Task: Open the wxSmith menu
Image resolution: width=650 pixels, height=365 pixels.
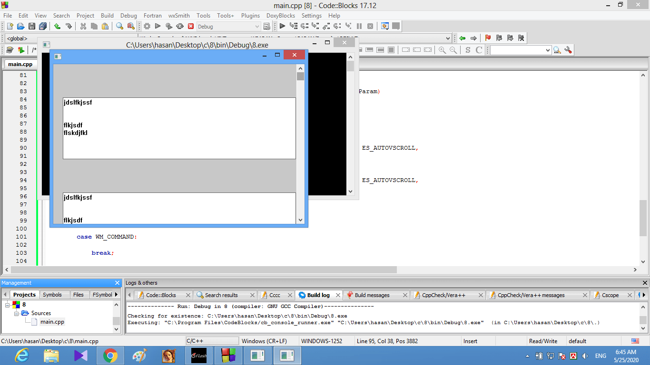Action: coord(179,16)
